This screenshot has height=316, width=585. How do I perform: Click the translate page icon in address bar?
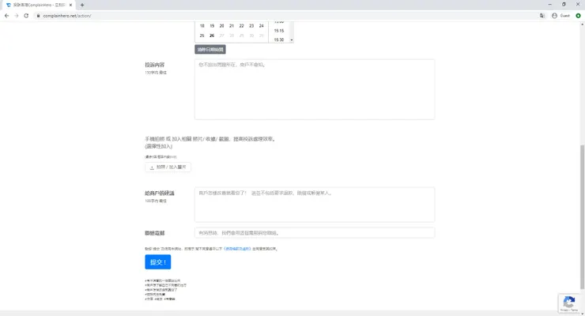(x=542, y=16)
